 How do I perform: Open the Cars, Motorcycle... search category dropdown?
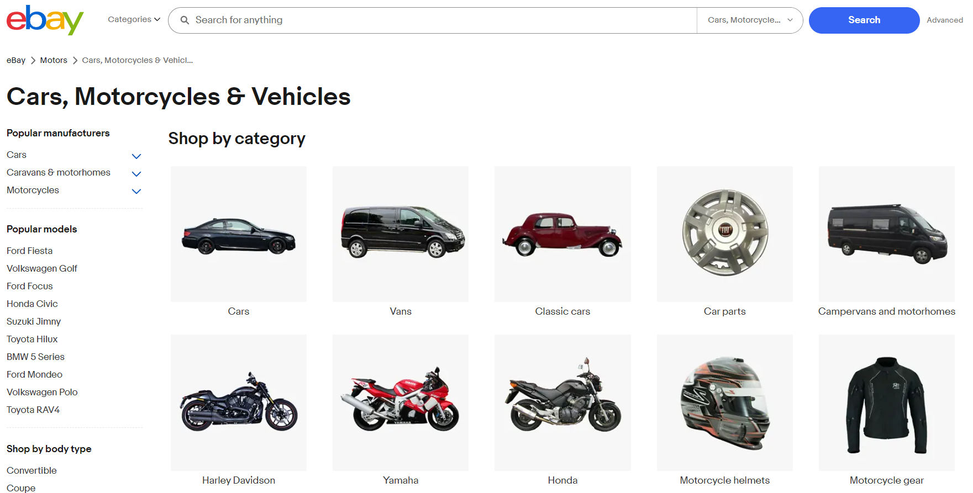click(x=750, y=20)
